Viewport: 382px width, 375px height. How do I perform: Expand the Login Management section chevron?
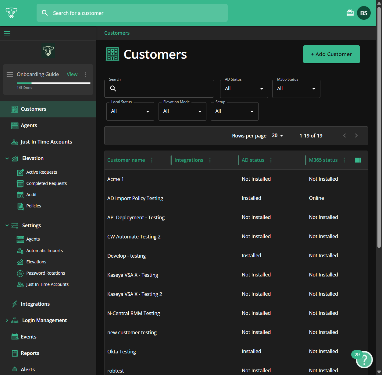(7, 320)
